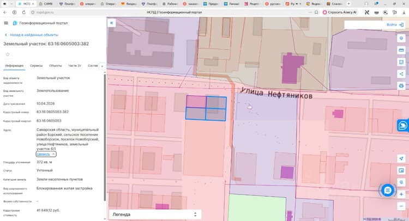The image size is (409, 221).
Task: Bookmark the page with the address bar icon
Action: pos(316,12)
